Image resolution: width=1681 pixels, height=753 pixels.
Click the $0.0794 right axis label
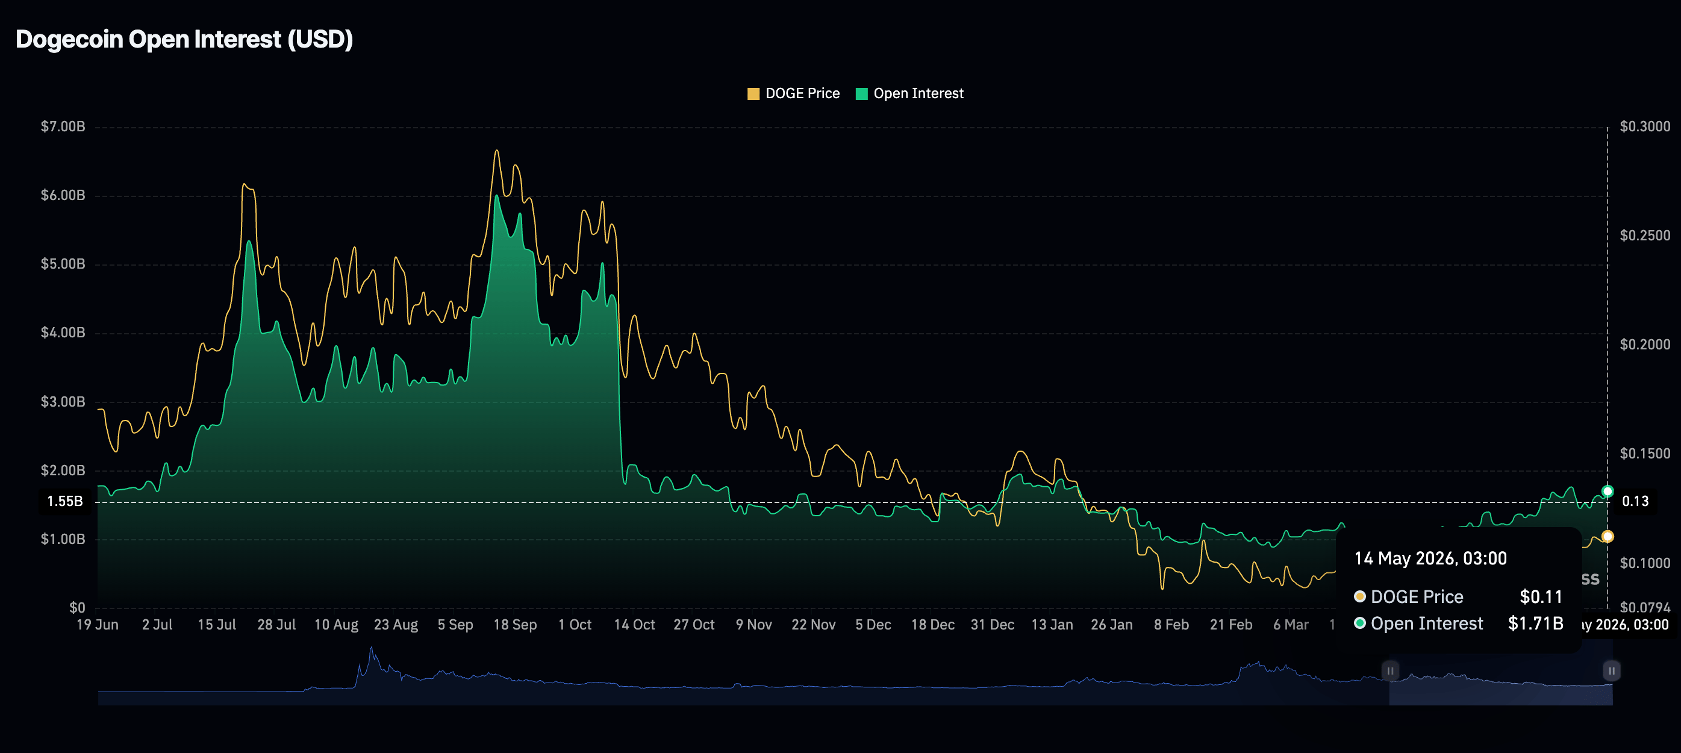click(x=1645, y=607)
